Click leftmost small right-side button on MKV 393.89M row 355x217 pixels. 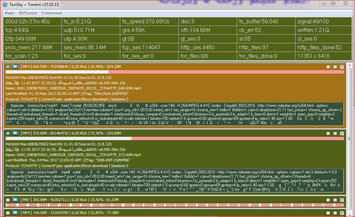(x=329, y=200)
